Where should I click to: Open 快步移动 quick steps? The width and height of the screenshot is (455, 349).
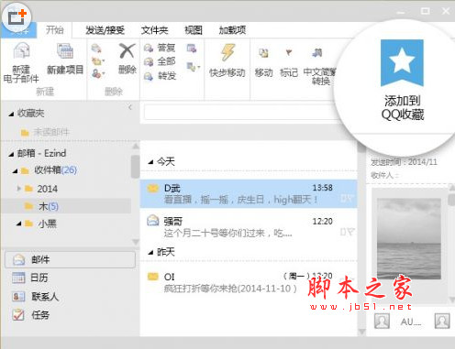pos(227,60)
